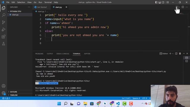Switch to the OUTPUT panel tab
Image resolution: width=190 pixels, height=107 pixels.
coord(50,53)
